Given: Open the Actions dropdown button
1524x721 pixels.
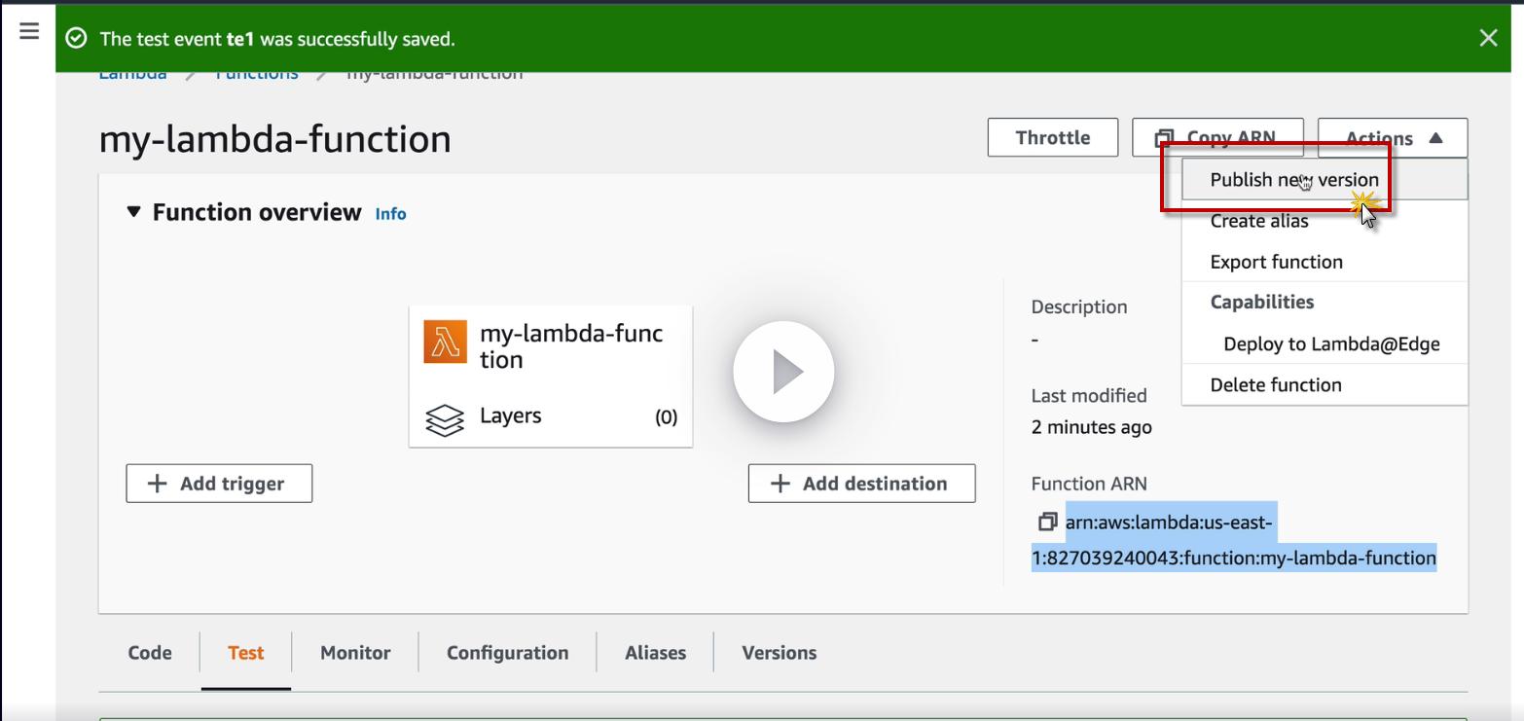Looking at the screenshot, I should 1393,137.
